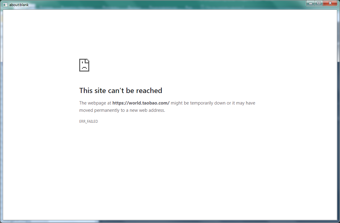The width and height of the screenshot is (340, 223).
Task: Minimize the about:blank window
Action: [311, 3]
